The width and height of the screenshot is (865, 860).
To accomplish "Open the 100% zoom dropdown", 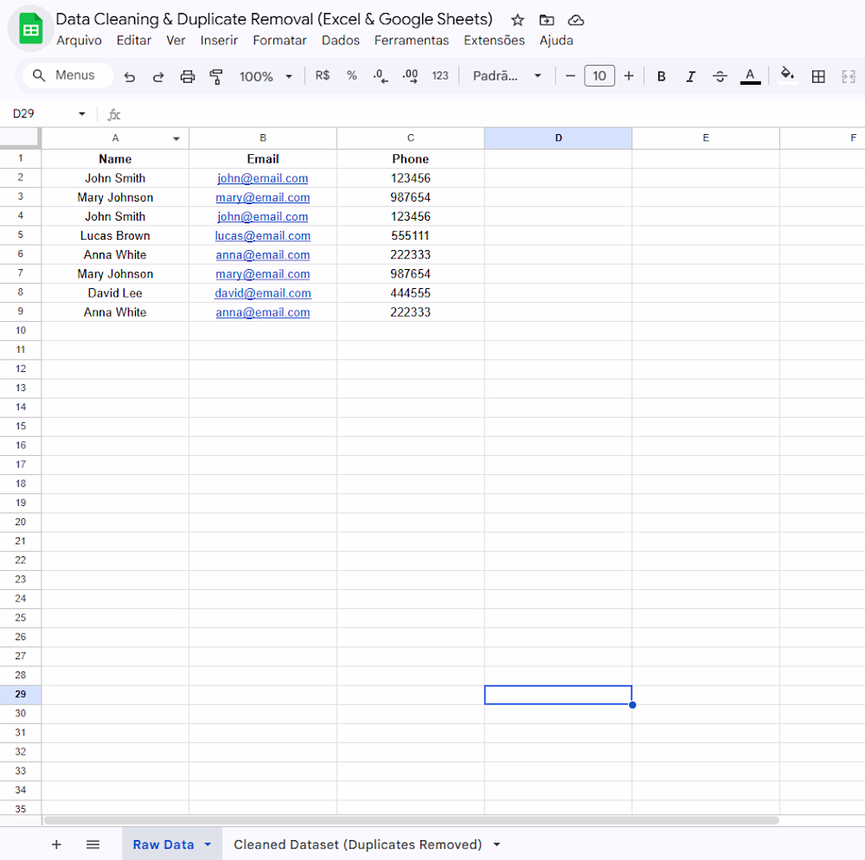I will click(266, 76).
